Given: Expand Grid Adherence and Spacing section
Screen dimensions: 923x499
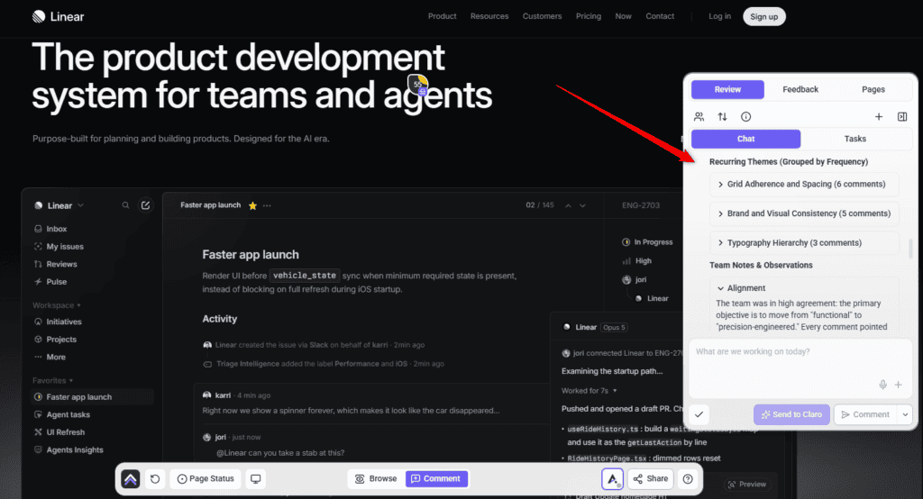Looking at the screenshot, I should [x=805, y=184].
